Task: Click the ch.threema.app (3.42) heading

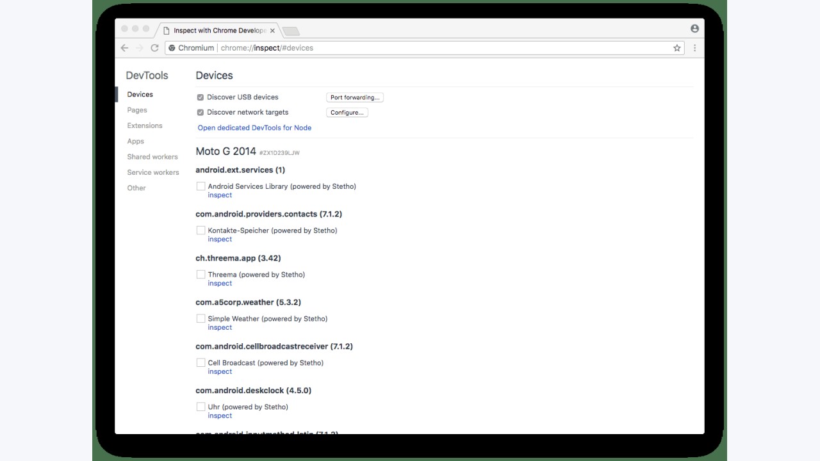Action: point(238,258)
